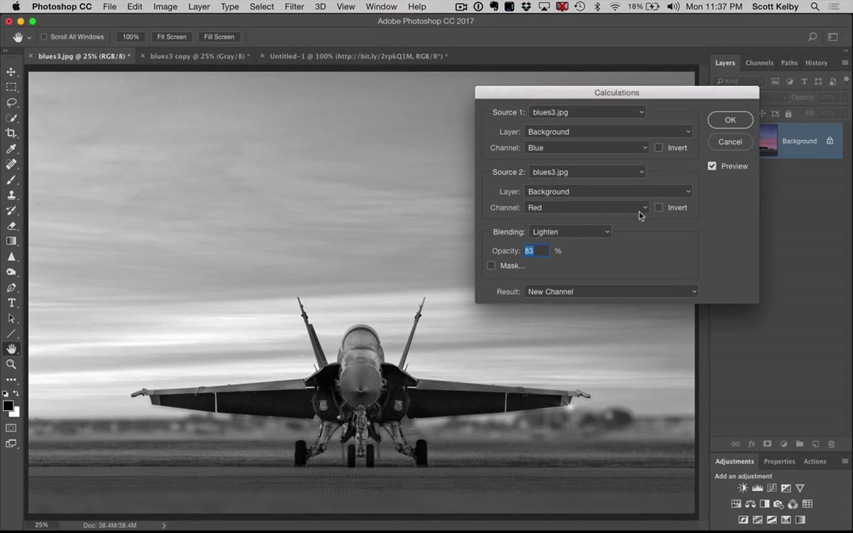The height and width of the screenshot is (533, 853).
Task: Open Source 1 Channel Blue dropdown
Action: click(x=586, y=148)
